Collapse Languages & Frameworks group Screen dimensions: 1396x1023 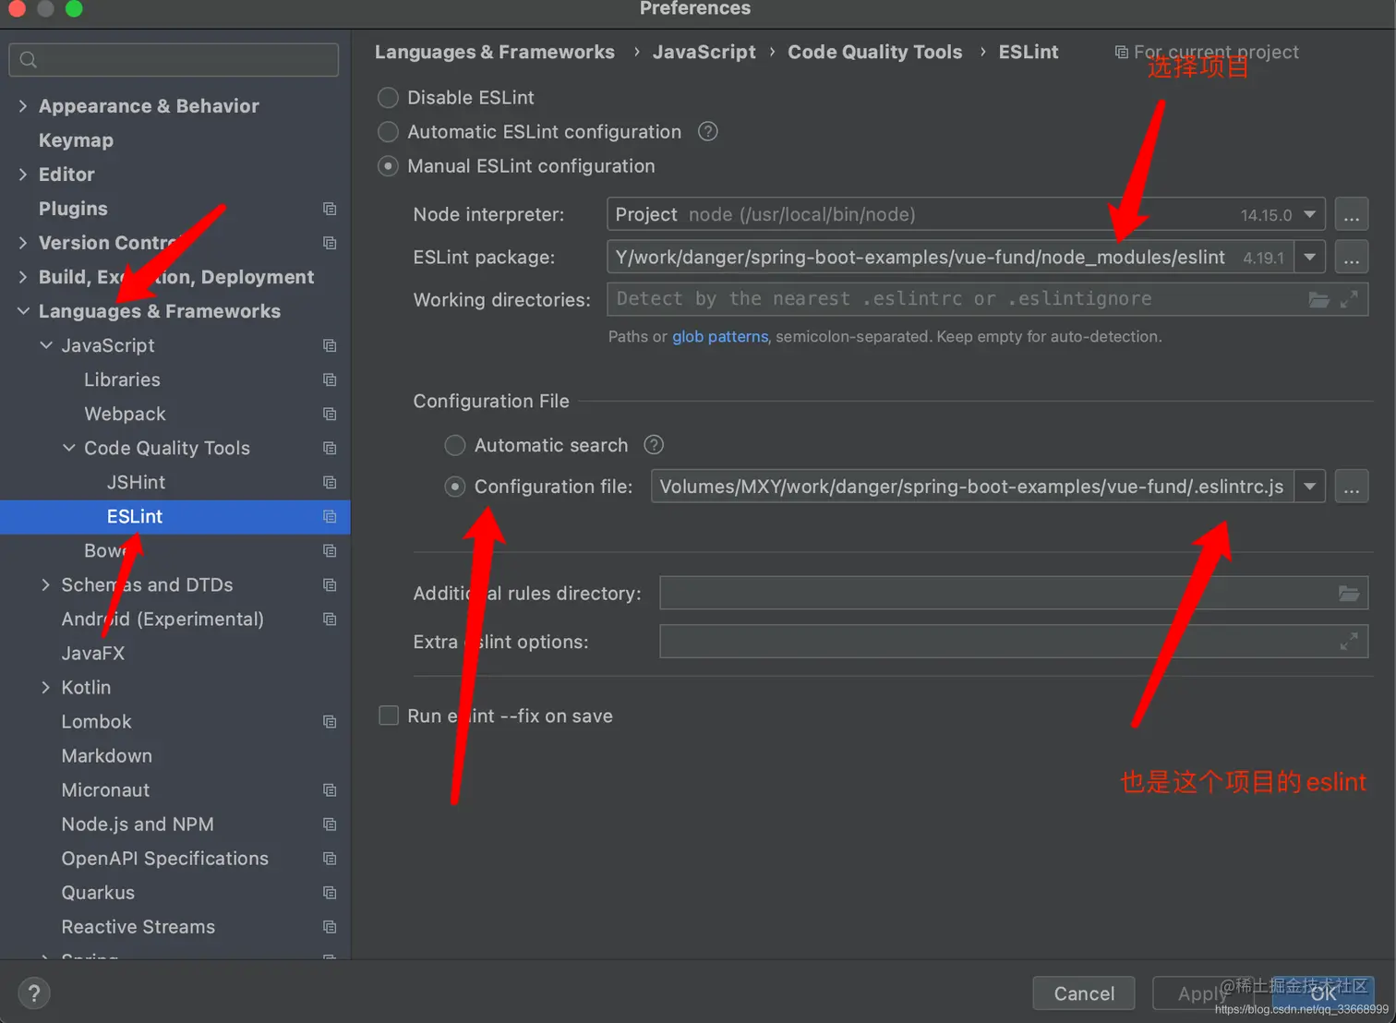(x=23, y=311)
